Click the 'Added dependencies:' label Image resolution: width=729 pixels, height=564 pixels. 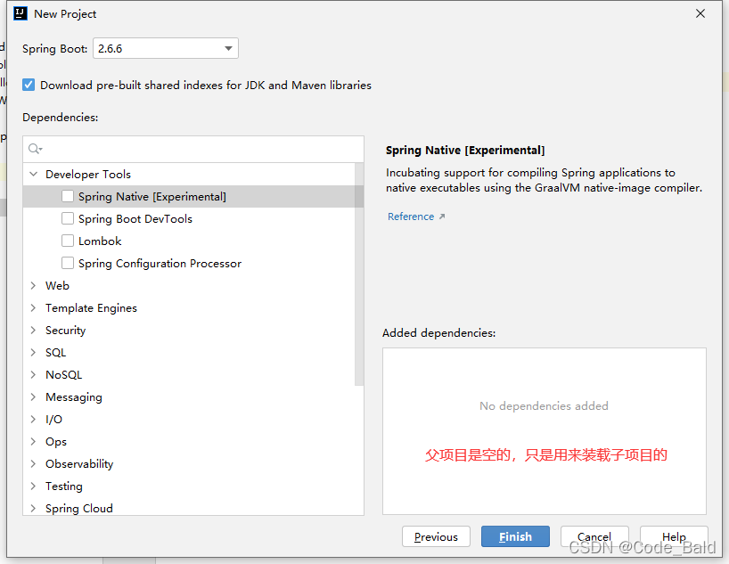coord(438,333)
